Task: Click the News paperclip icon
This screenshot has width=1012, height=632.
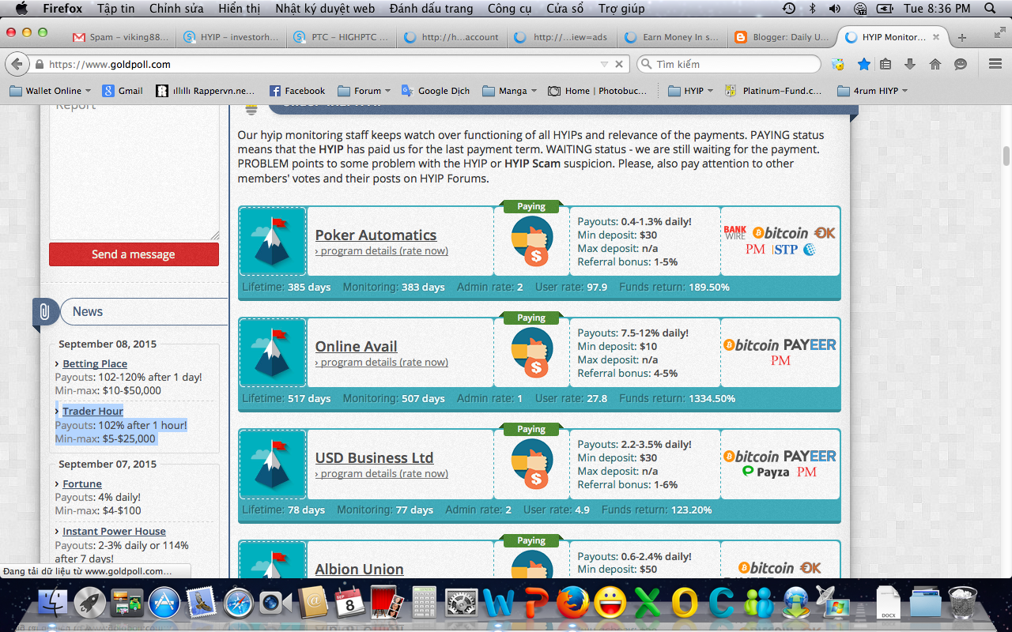Action: click(44, 312)
